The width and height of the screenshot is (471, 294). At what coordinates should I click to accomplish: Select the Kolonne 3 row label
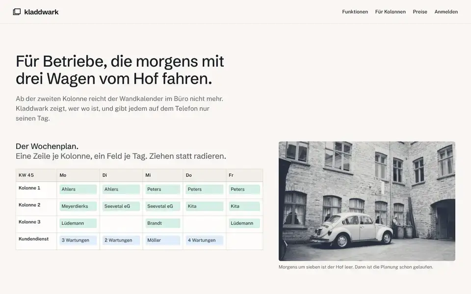click(x=29, y=222)
